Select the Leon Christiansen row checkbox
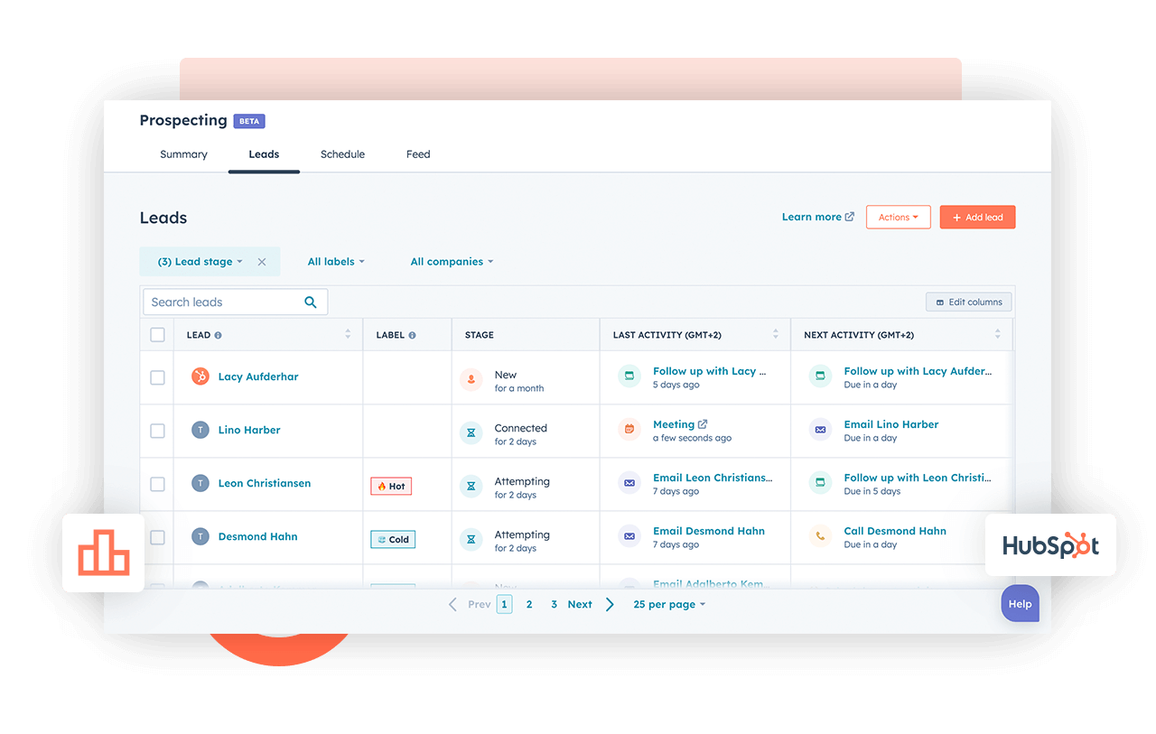The height and width of the screenshot is (734, 1156). (x=158, y=484)
